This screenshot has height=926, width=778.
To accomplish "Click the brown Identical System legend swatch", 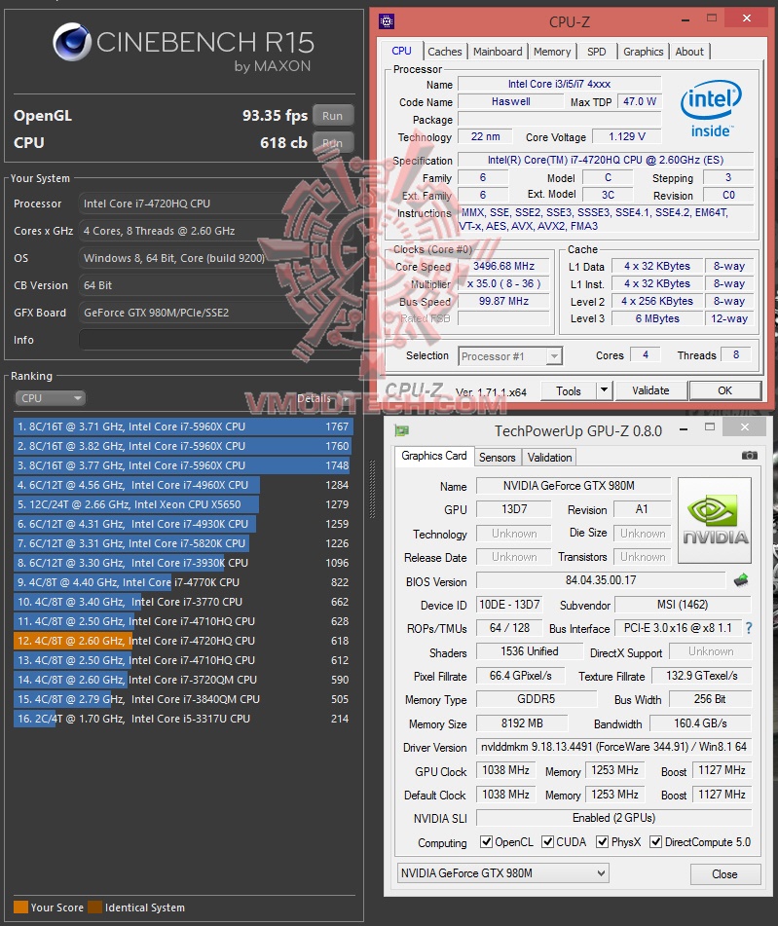I will (x=94, y=907).
